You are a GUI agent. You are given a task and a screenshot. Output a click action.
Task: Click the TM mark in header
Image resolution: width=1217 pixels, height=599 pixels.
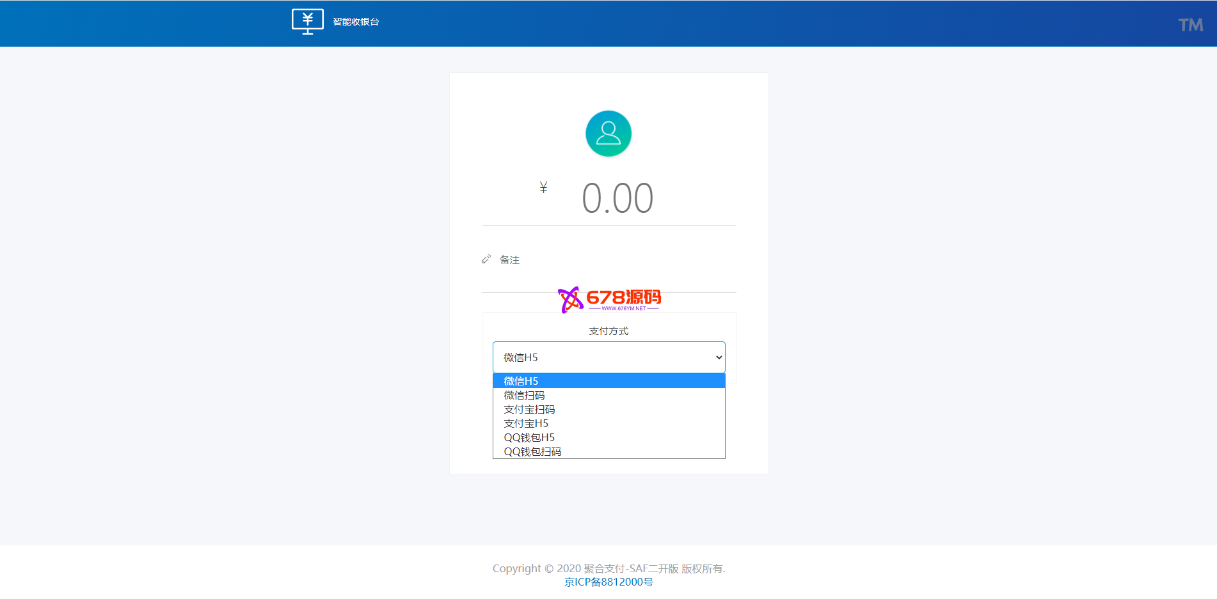point(1190,25)
